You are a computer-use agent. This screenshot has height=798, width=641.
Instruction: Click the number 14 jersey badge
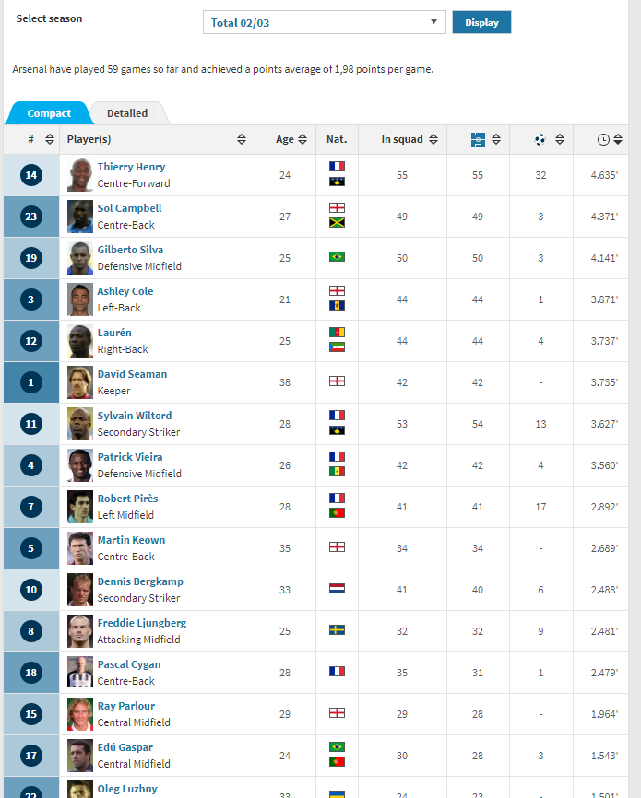pos(31,175)
